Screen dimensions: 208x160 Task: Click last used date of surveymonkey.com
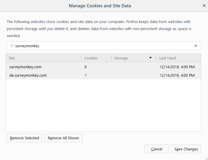point(177,67)
